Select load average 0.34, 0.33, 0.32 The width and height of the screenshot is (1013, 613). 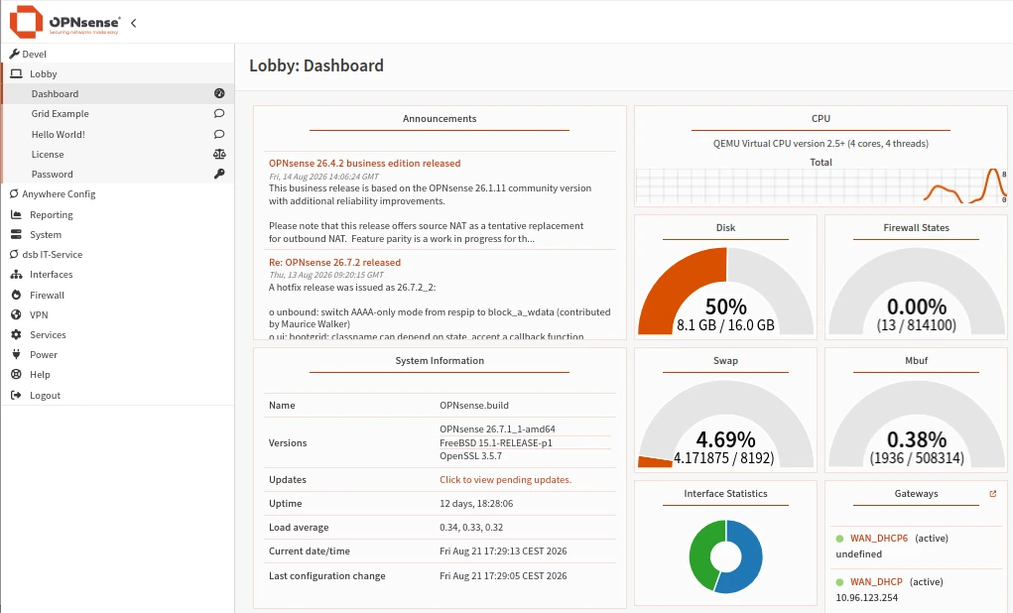[x=471, y=527]
